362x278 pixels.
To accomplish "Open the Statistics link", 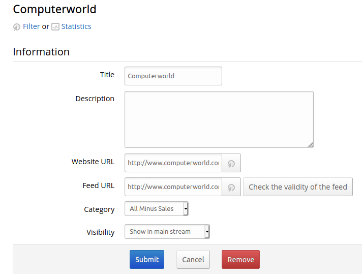I will coord(76,26).
